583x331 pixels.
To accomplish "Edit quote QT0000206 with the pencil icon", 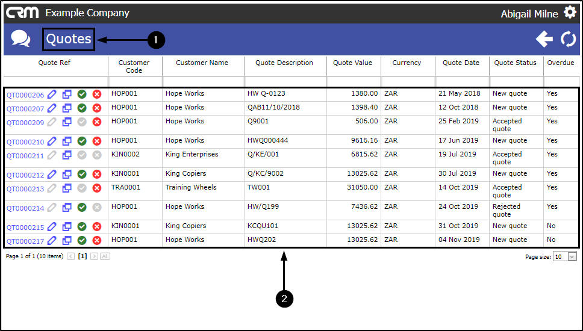I will click(52, 94).
